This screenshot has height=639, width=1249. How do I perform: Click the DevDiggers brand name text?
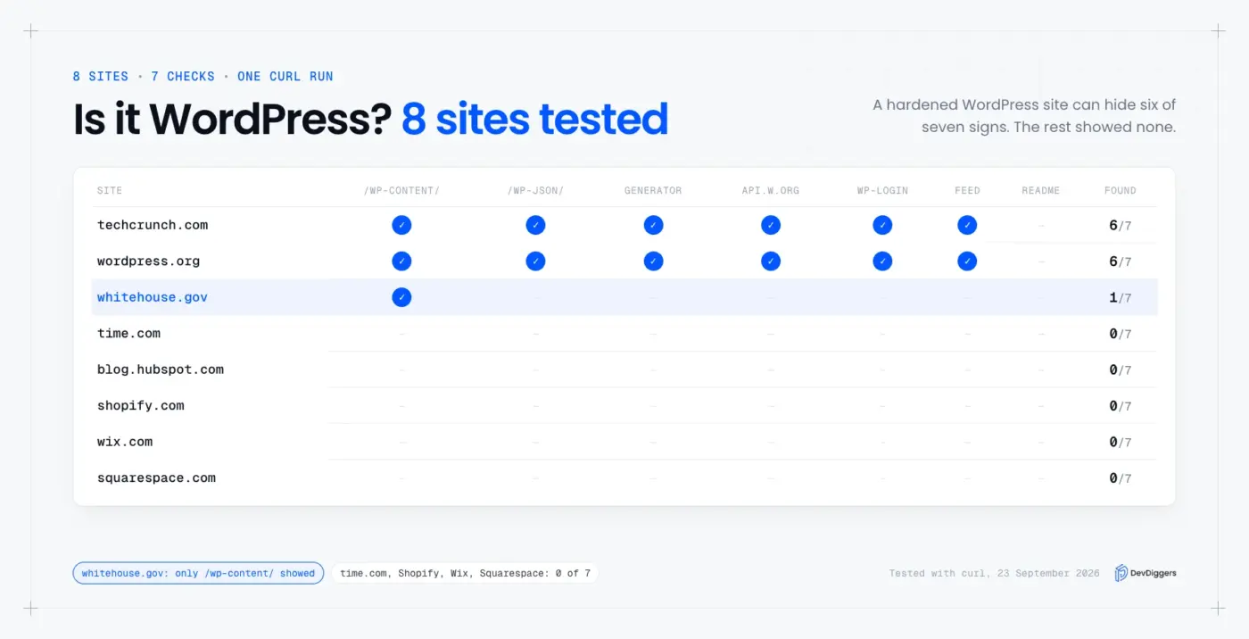(x=1155, y=573)
